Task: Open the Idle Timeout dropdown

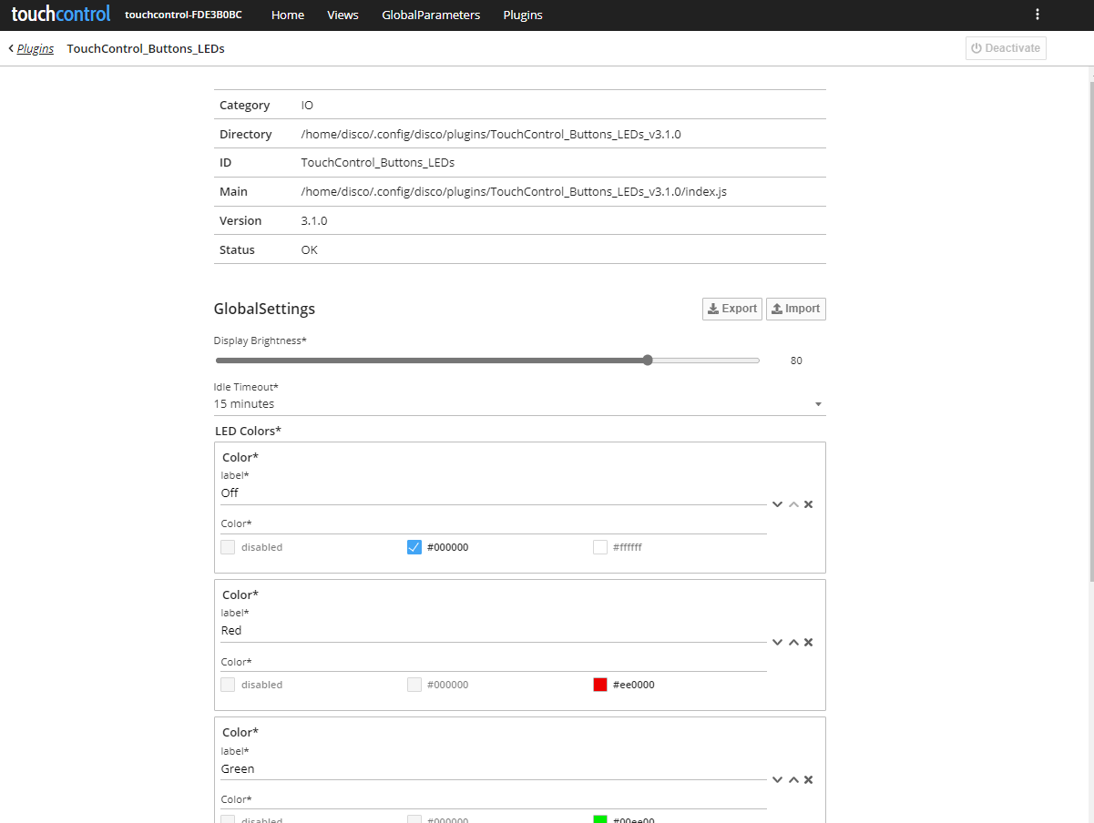Action: [817, 403]
